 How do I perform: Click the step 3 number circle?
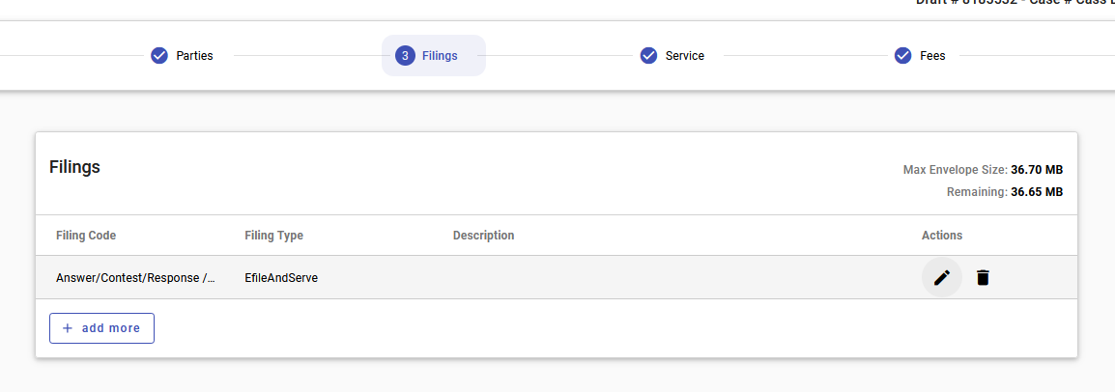(x=405, y=56)
